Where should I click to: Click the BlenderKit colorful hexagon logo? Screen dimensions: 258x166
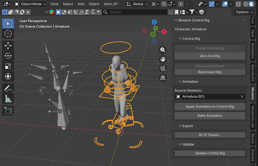(x=52, y=12)
